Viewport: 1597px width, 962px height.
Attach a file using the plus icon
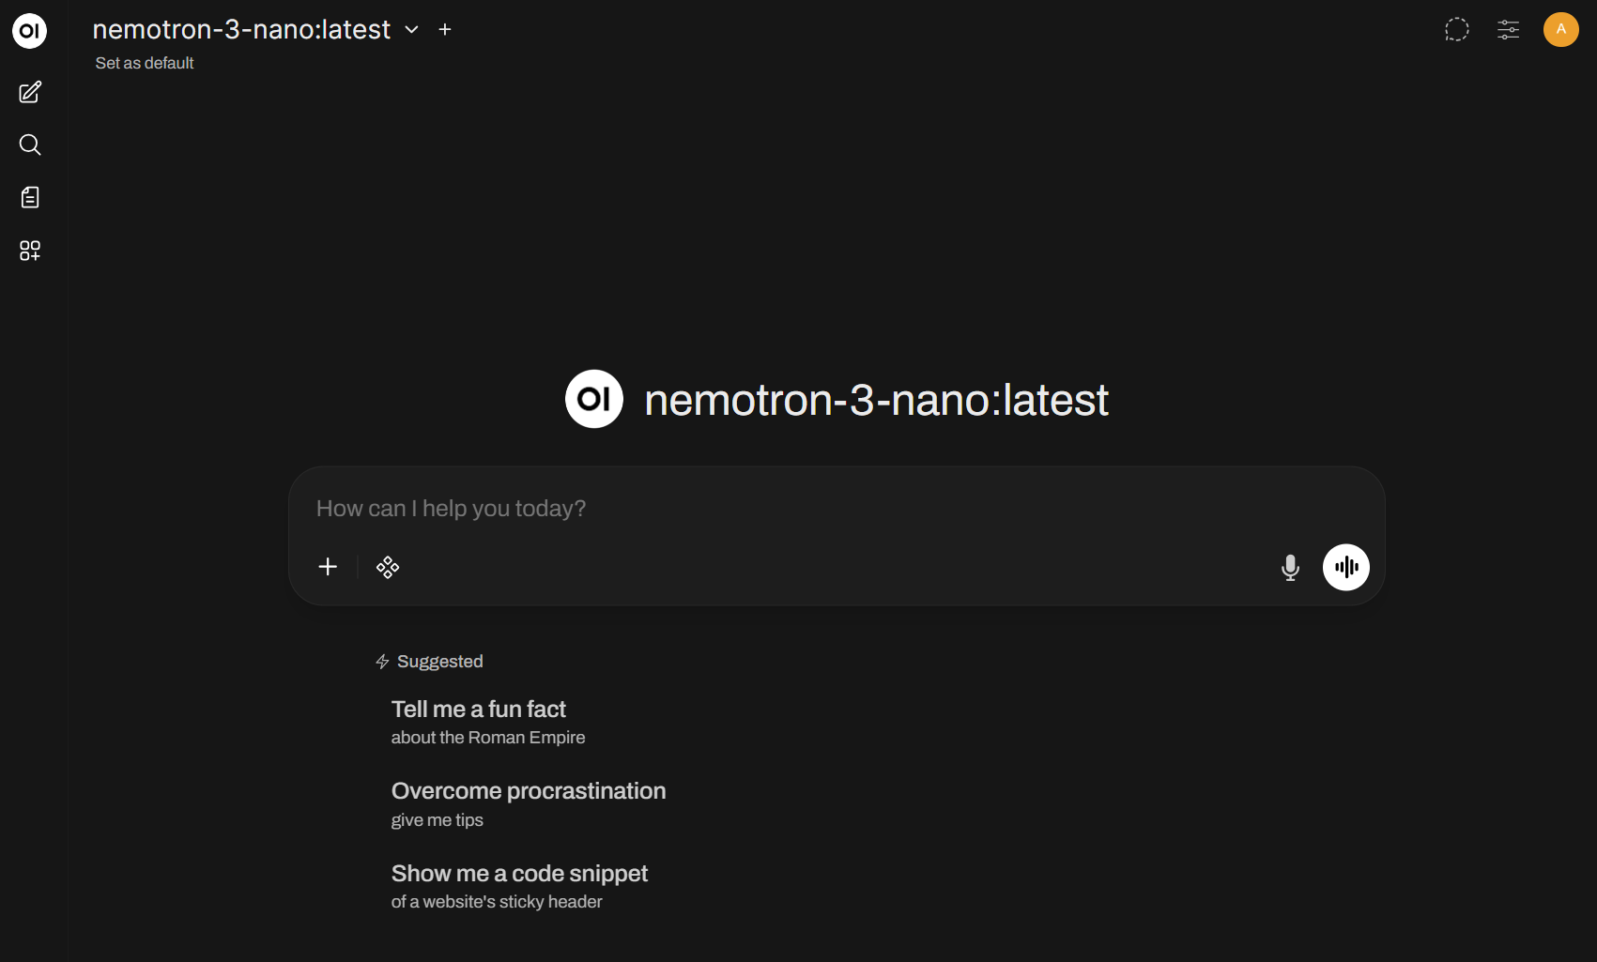[327, 567]
